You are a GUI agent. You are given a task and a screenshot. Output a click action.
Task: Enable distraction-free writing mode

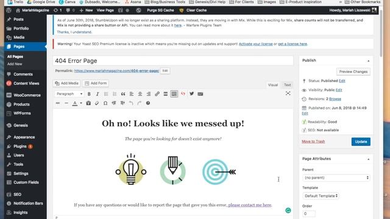click(x=288, y=93)
